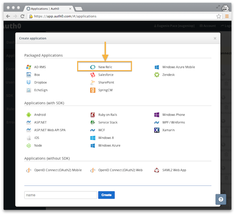Screen dimensions: 235x215
Task: Click the browser back arrow
Action: click(x=8, y=16)
